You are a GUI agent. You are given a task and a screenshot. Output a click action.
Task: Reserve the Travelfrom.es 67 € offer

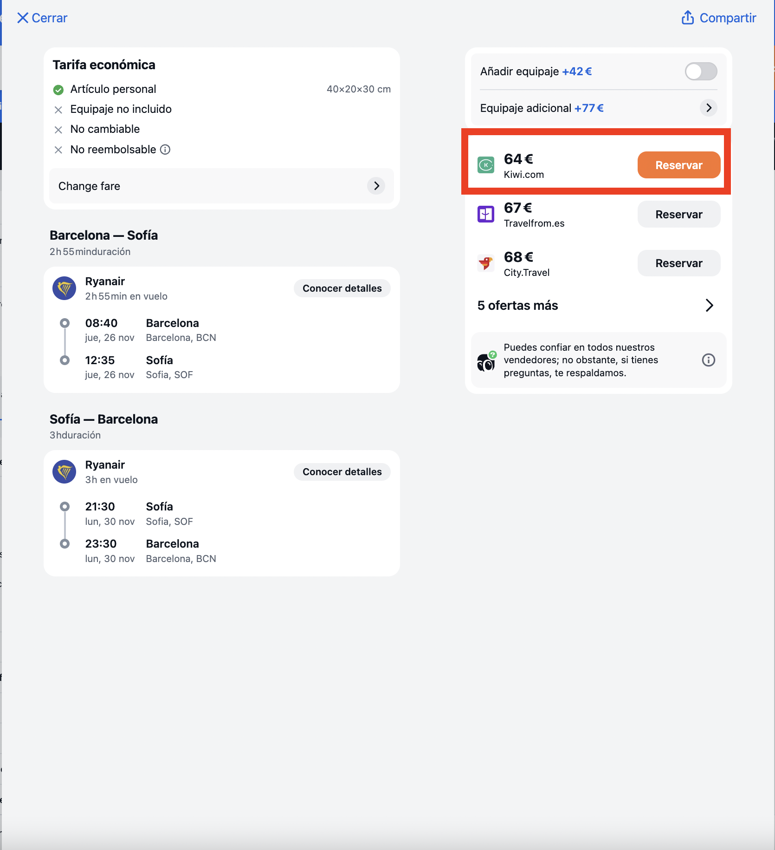(x=679, y=214)
